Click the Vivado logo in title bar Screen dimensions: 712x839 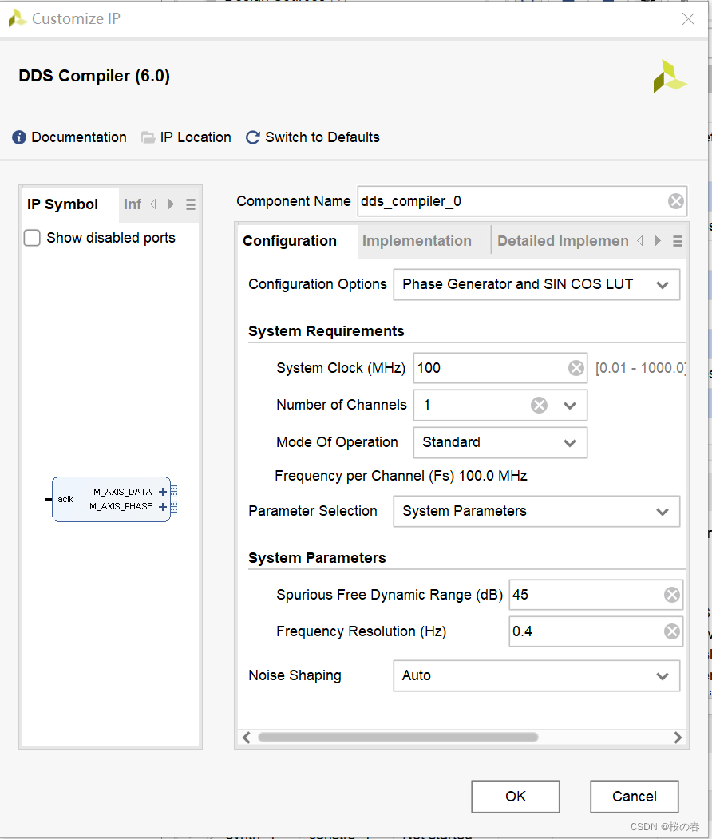coord(17,18)
